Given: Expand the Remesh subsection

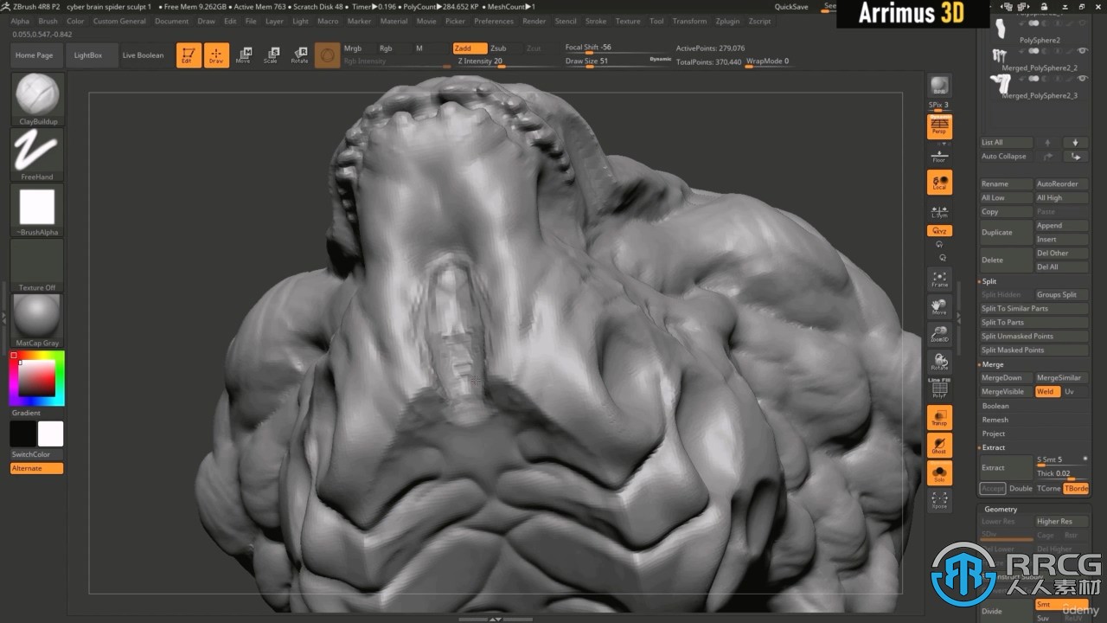Looking at the screenshot, I should 995,420.
